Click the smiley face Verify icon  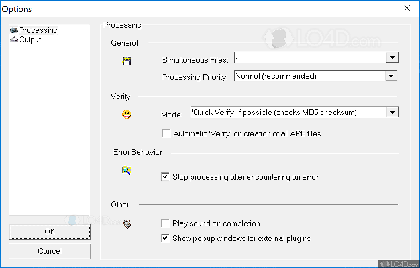point(127,114)
